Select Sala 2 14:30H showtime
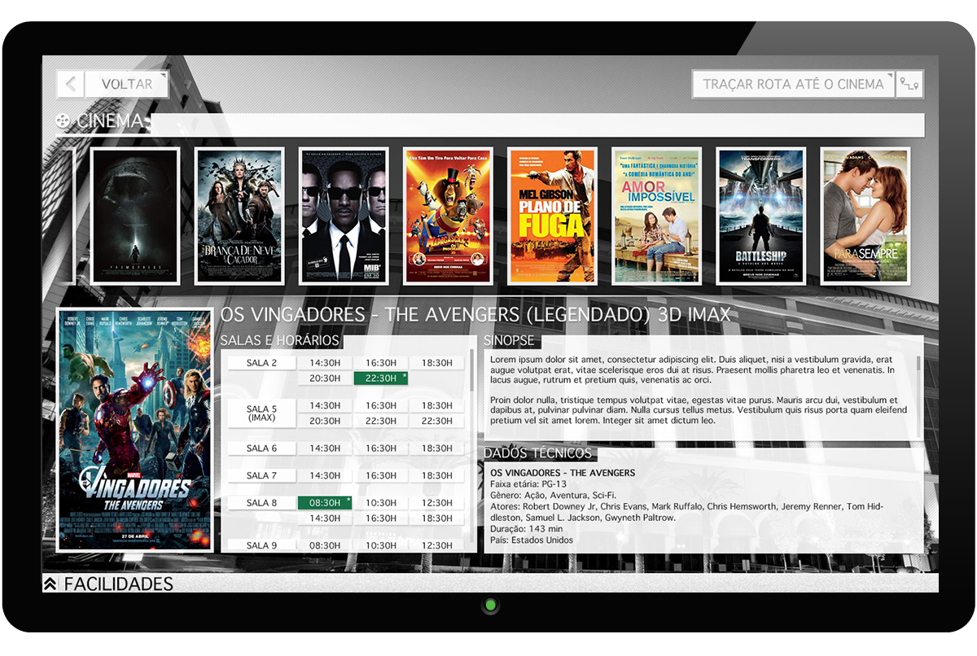This screenshot has height=656, width=977. click(325, 363)
